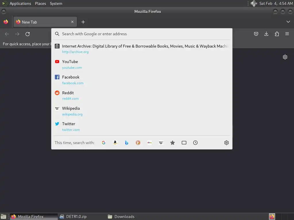Select the Twitter suggestion
This screenshot has height=220, width=294.
point(142,127)
